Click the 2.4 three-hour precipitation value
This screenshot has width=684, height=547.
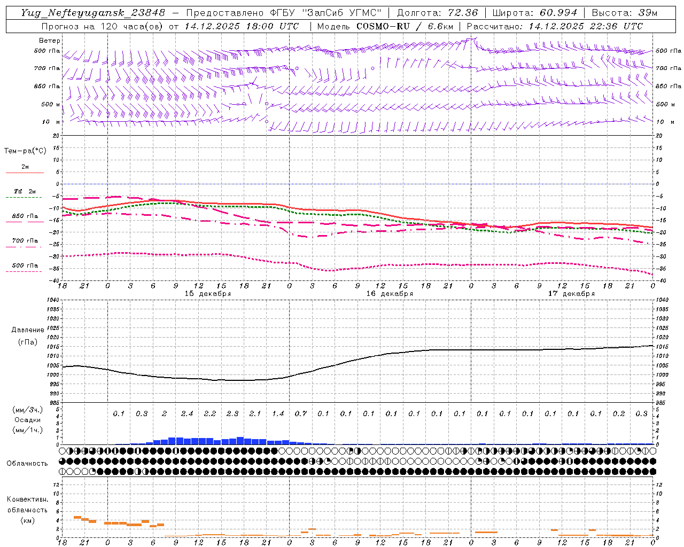coord(187,414)
